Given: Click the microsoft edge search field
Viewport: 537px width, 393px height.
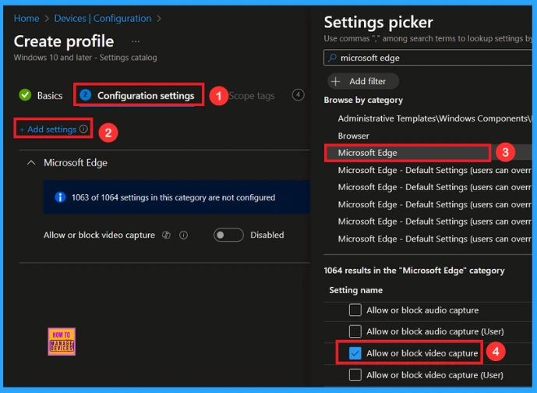Looking at the screenshot, I should 428,58.
